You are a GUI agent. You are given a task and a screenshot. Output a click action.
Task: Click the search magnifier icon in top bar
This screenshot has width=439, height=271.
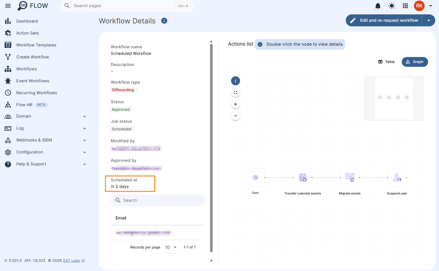tap(67, 6)
